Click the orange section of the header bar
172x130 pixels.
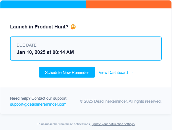(129, 4)
